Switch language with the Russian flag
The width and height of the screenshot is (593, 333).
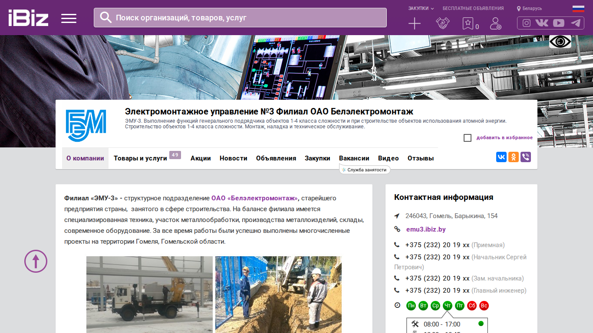point(578,9)
